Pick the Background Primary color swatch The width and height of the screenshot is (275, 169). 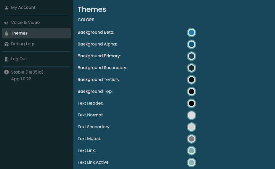[192, 56]
